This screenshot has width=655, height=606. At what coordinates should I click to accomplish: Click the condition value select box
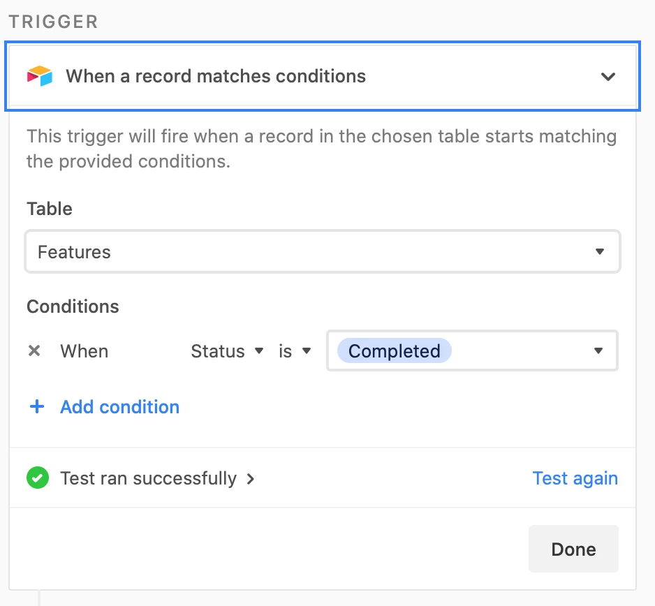pyautogui.click(x=472, y=350)
